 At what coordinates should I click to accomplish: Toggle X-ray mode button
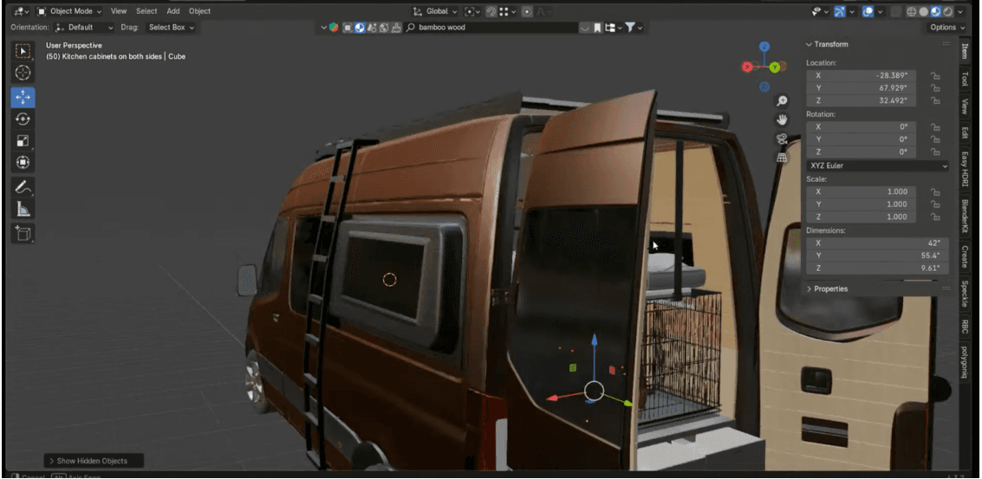tap(896, 11)
